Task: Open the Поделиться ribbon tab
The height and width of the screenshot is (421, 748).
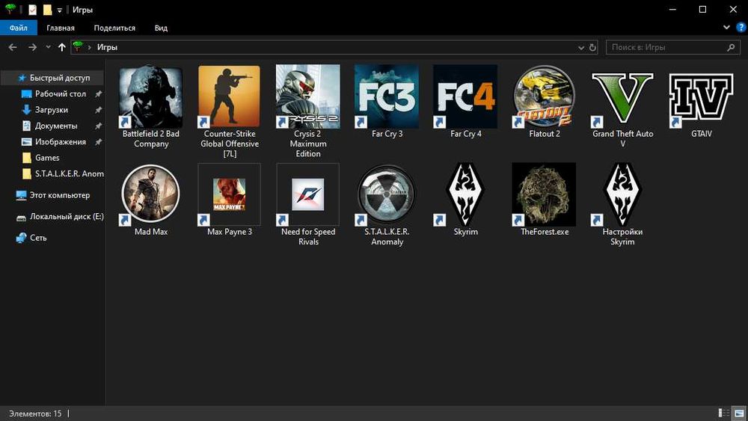Action: coord(114,28)
